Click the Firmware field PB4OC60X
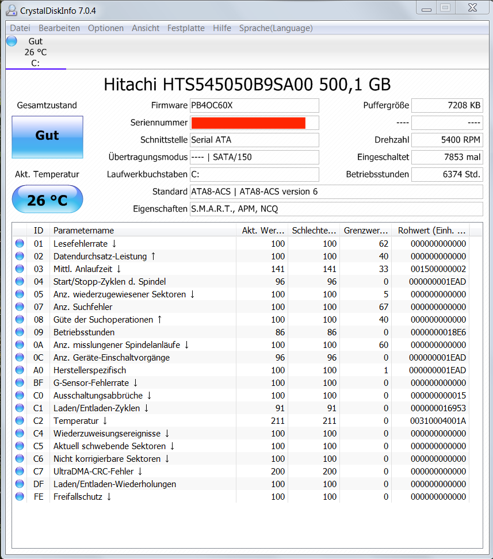493x559 pixels. (254, 105)
